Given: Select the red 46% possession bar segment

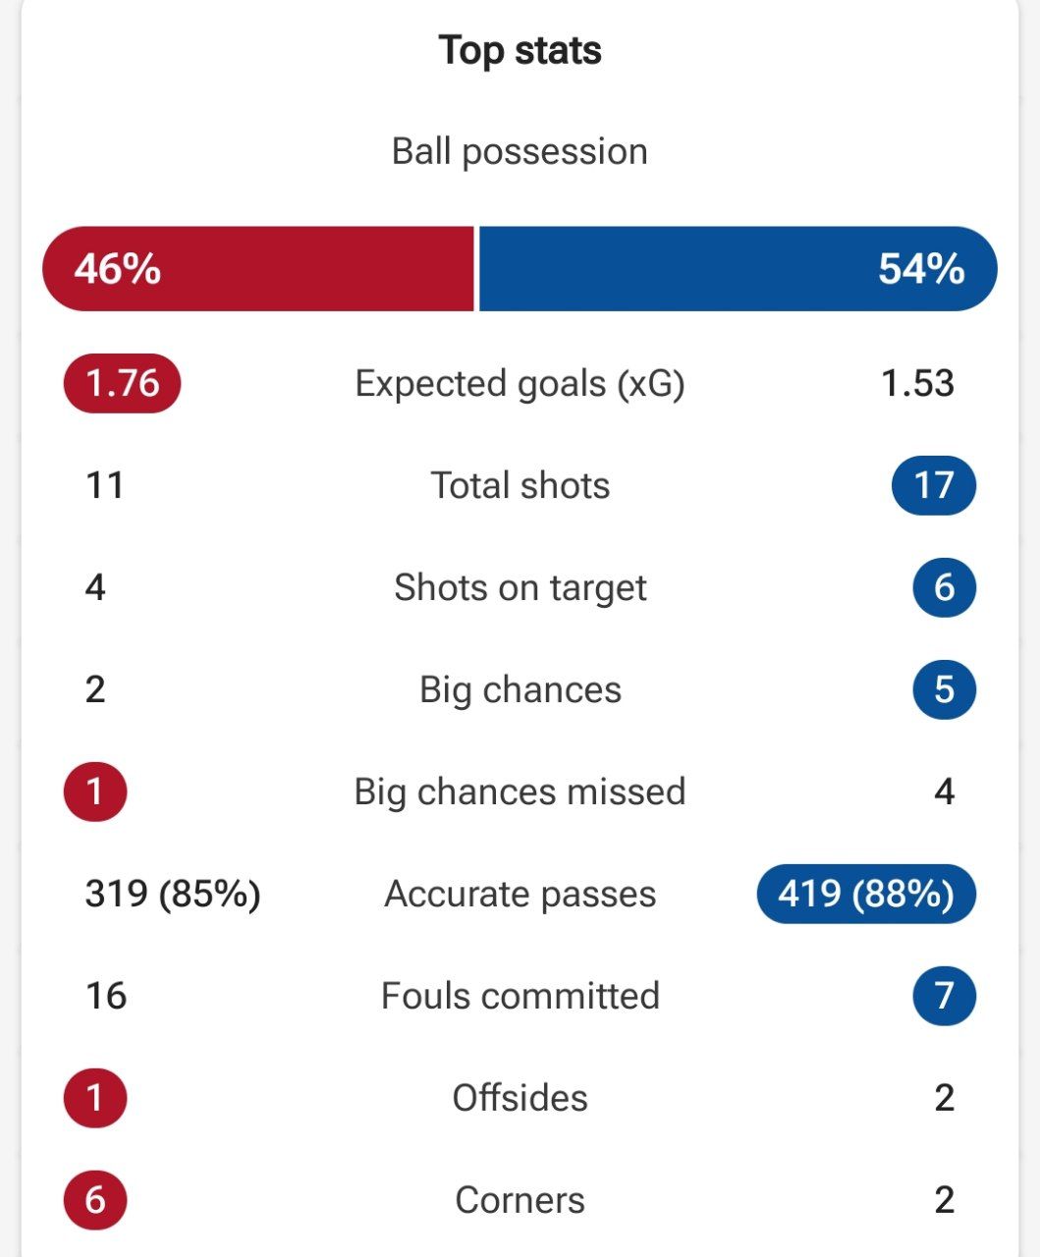Looking at the screenshot, I should tap(258, 269).
